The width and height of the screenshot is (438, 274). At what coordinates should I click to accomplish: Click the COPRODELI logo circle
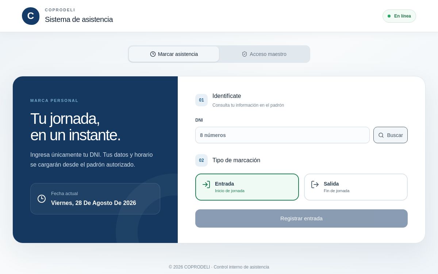pyautogui.click(x=31, y=16)
